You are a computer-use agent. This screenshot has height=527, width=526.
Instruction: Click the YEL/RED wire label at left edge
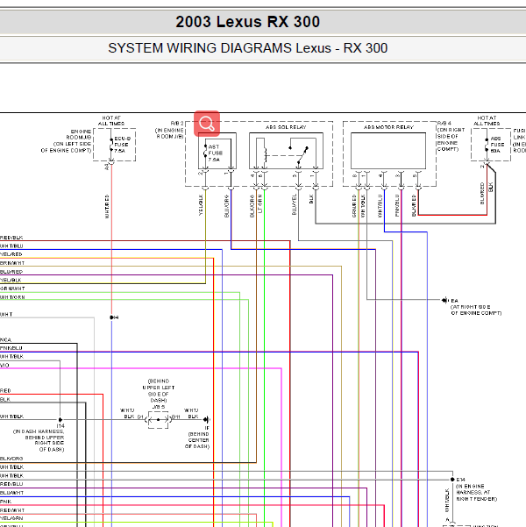(x=11, y=254)
